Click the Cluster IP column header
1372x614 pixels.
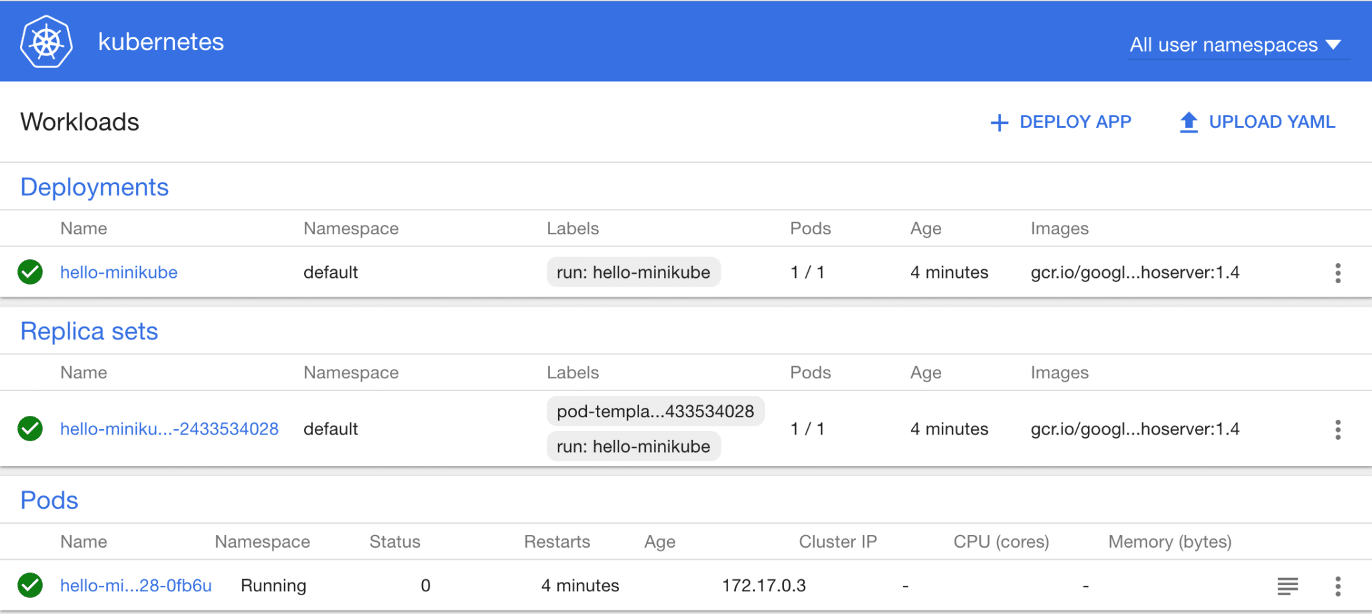(838, 542)
